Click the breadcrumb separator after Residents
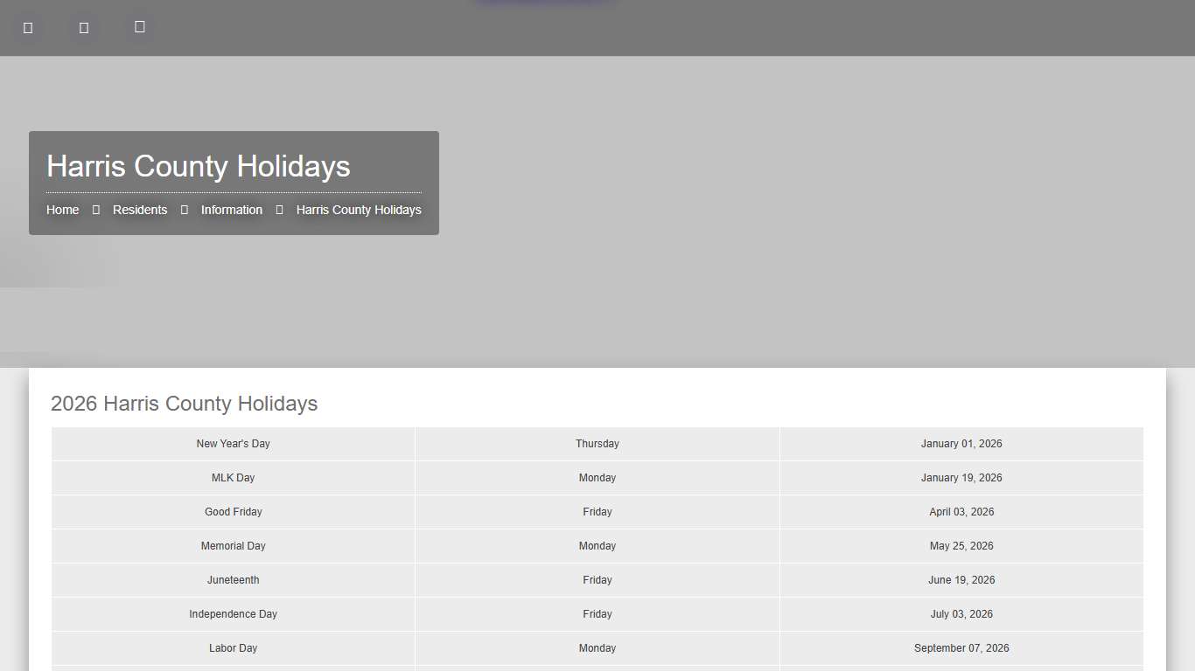 pos(185,210)
